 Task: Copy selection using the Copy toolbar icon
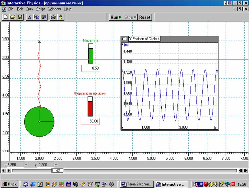[37, 17]
